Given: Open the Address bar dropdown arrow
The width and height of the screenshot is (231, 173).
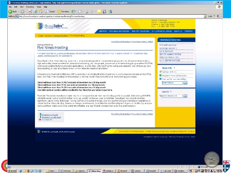Looking at the screenshot, I should (x=205, y=16).
